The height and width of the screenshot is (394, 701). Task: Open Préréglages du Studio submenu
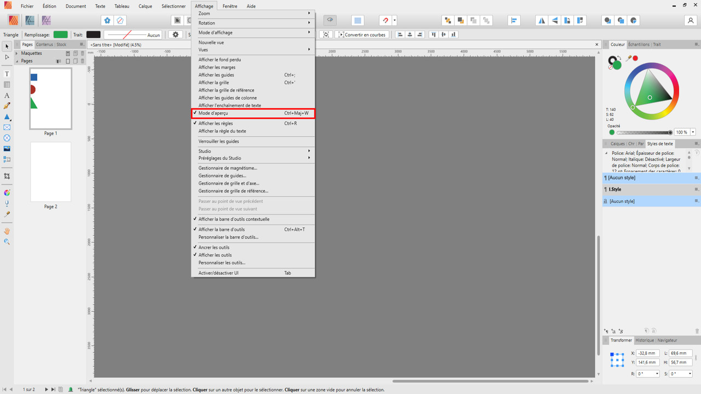(253, 158)
